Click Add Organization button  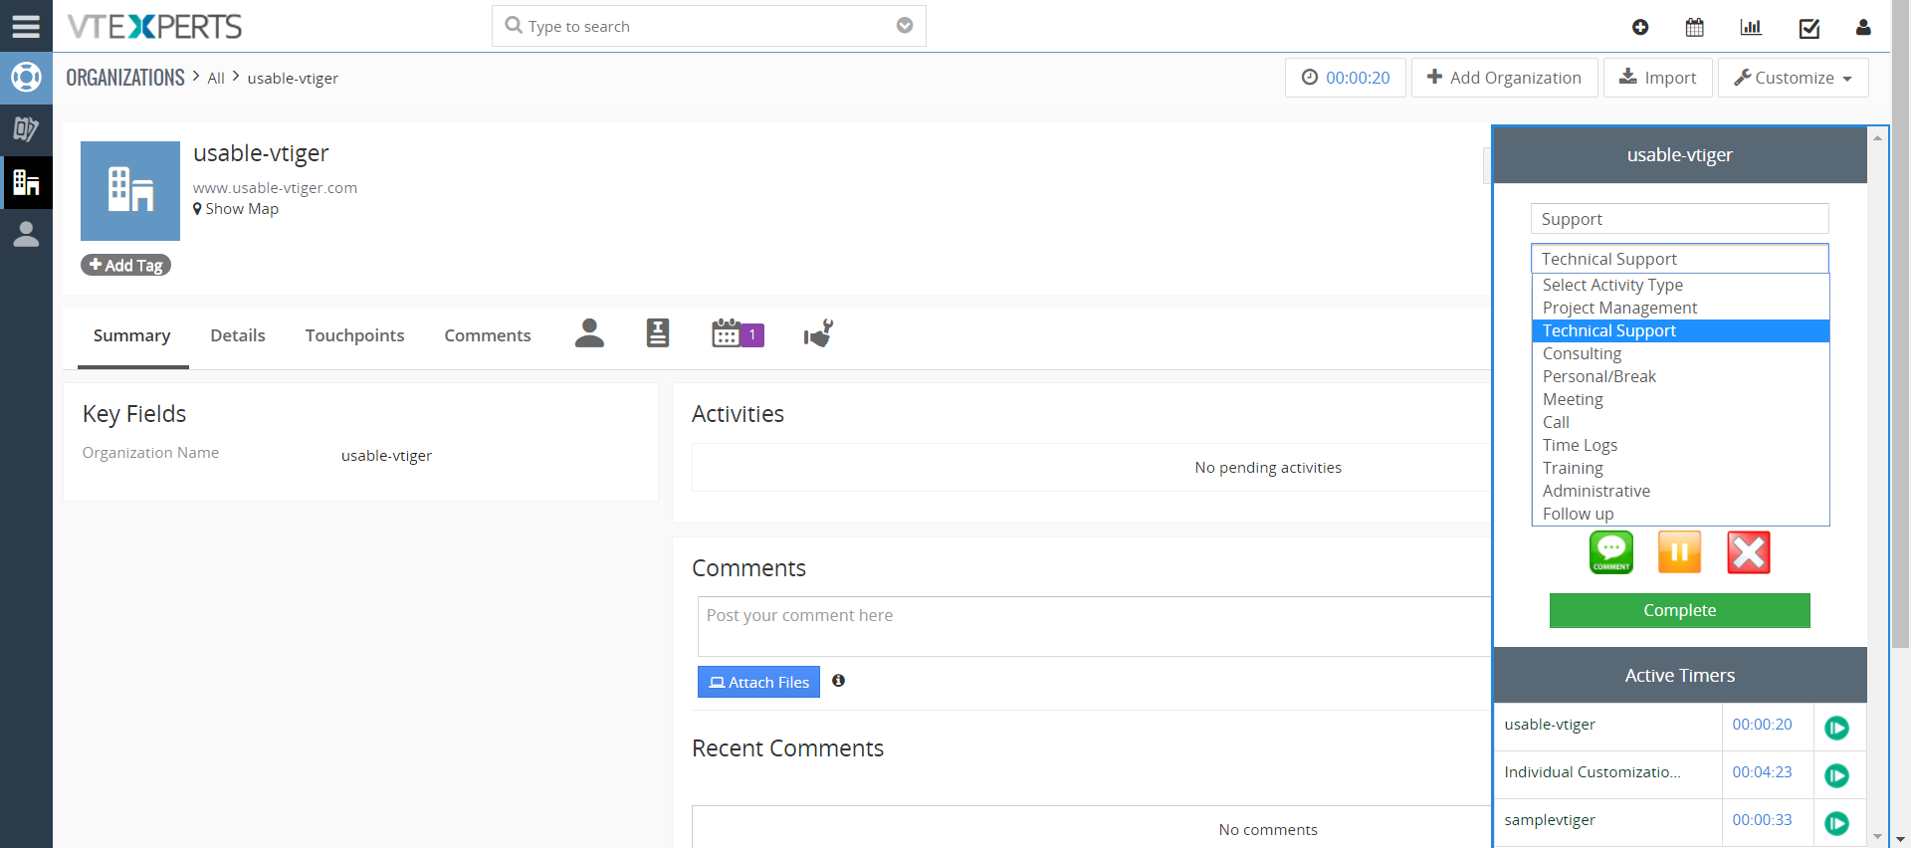tap(1504, 78)
